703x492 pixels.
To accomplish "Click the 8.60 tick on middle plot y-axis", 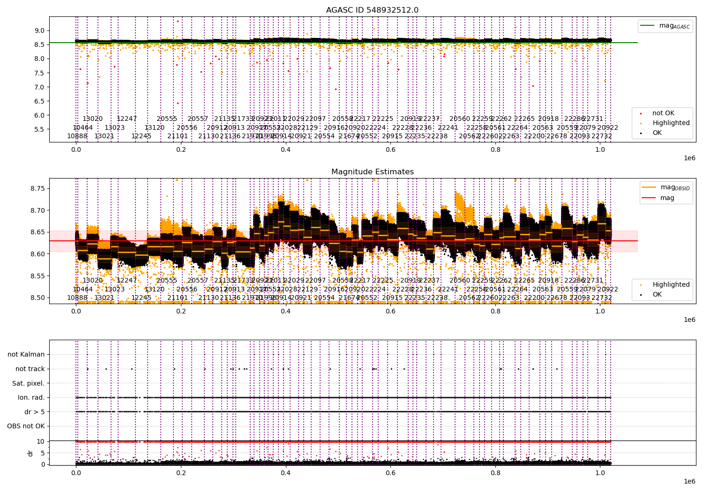I will coord(37,254).
